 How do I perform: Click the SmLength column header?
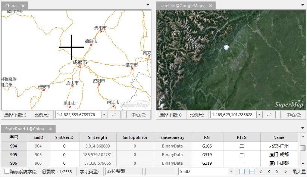click(x=97, y=137)
